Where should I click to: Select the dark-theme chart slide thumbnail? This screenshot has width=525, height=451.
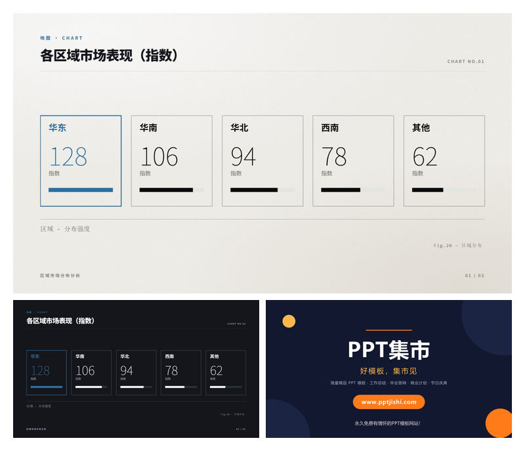[x=136, y=369]
